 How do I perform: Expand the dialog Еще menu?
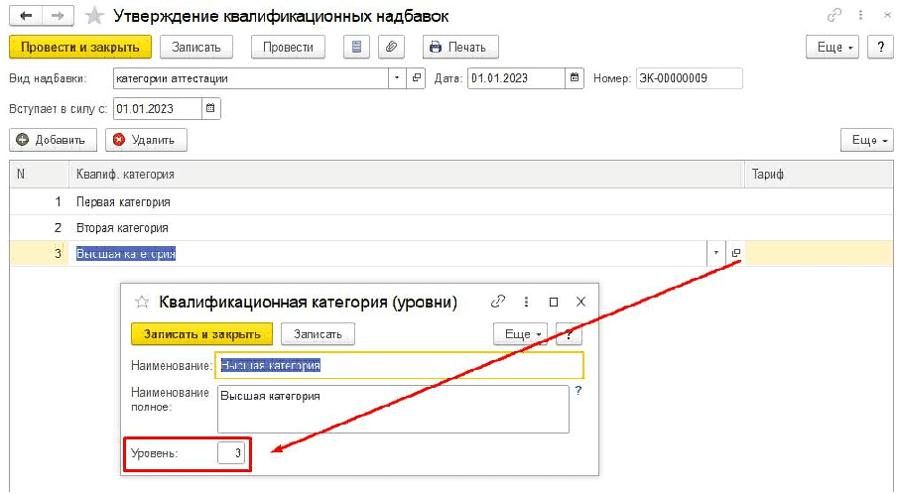pyautogui.click(x=520, y=334)
